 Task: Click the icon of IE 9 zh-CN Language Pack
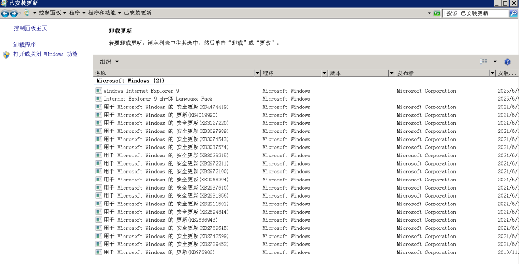(x=99, y=99)
